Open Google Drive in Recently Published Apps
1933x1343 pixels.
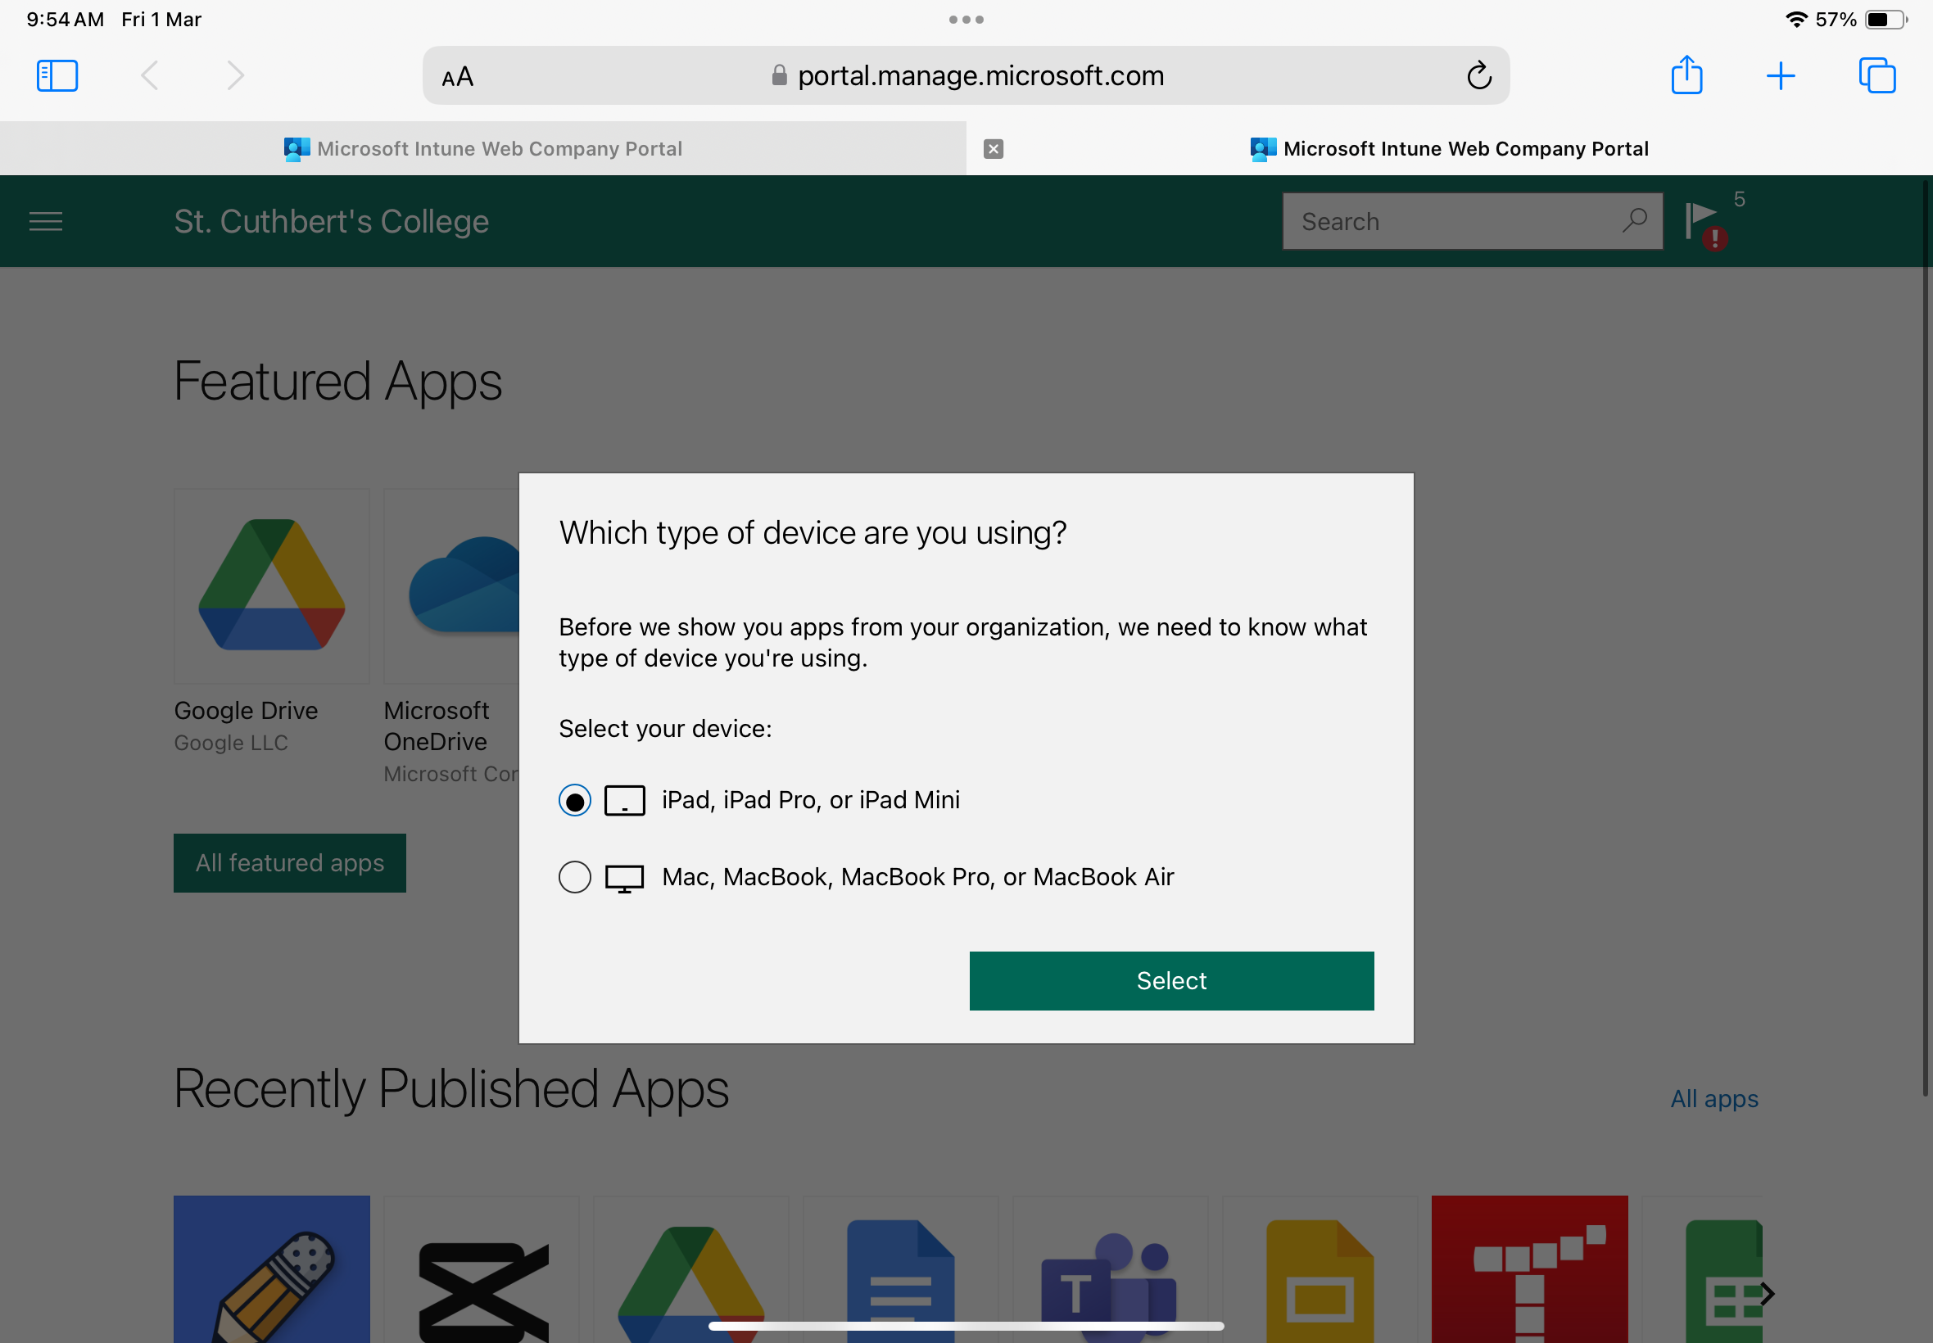[x=692, y=1270]
